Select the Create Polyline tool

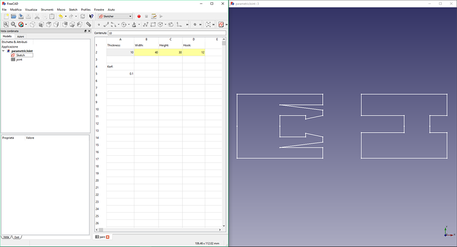145,25
